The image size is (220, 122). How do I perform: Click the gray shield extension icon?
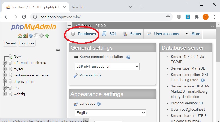tap(179, 17)
